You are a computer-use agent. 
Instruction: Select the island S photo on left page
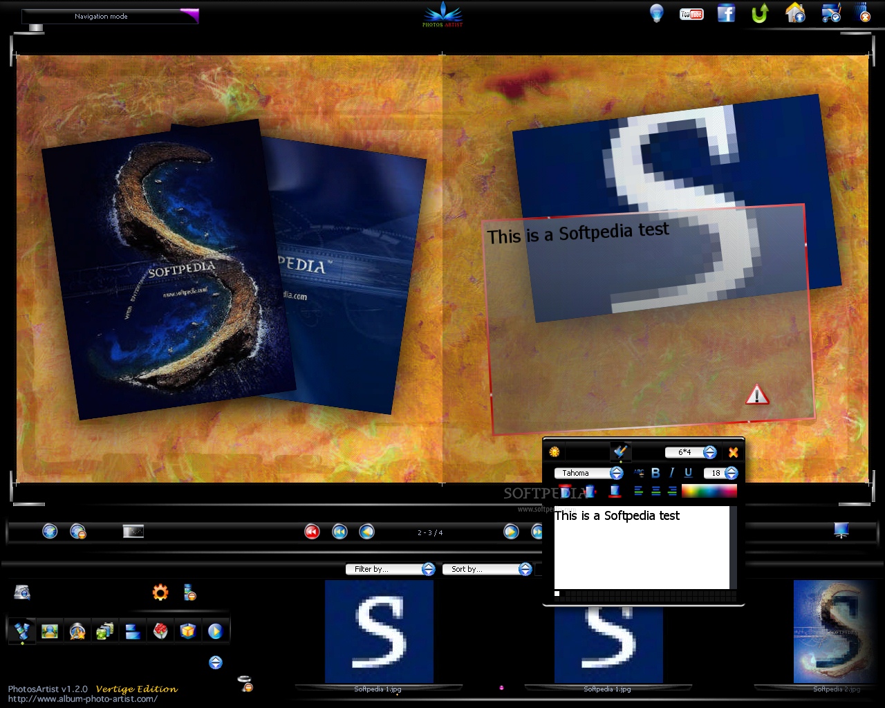pyautogui.click(x=169, y=270)
